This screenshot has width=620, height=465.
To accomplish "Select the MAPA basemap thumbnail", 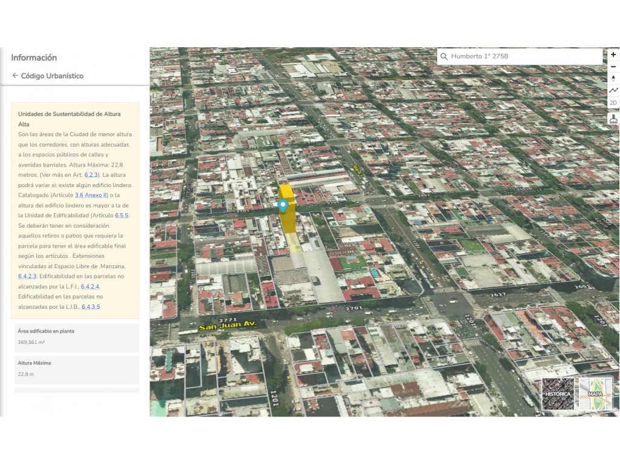I will [595, 394].
